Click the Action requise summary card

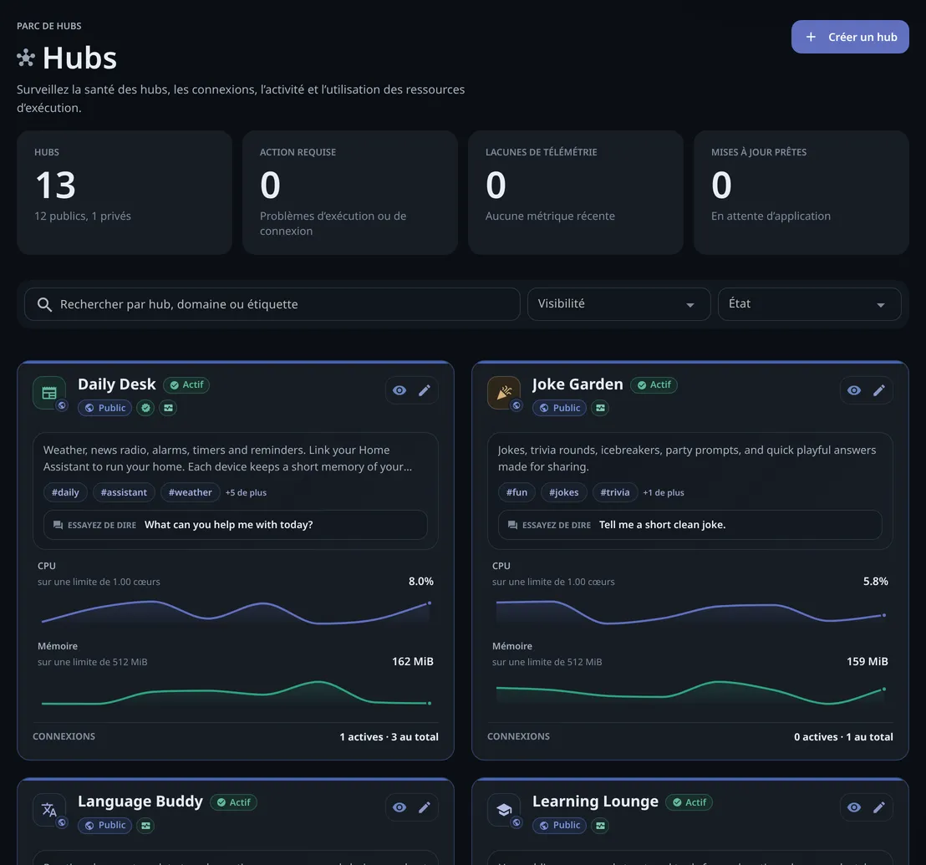[x=350, y=192]
